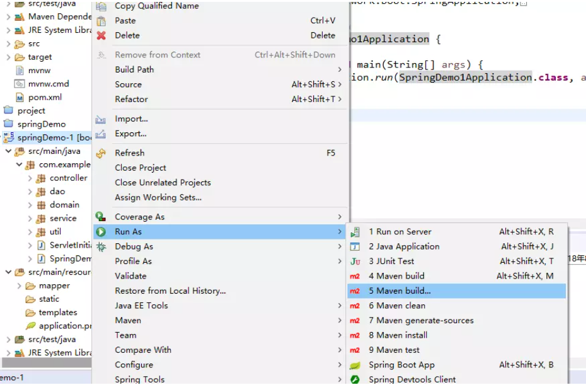Viewport: 586px width, 385px height.
Task: Click the Spring Boot App leaf icon
Action: 355,365
